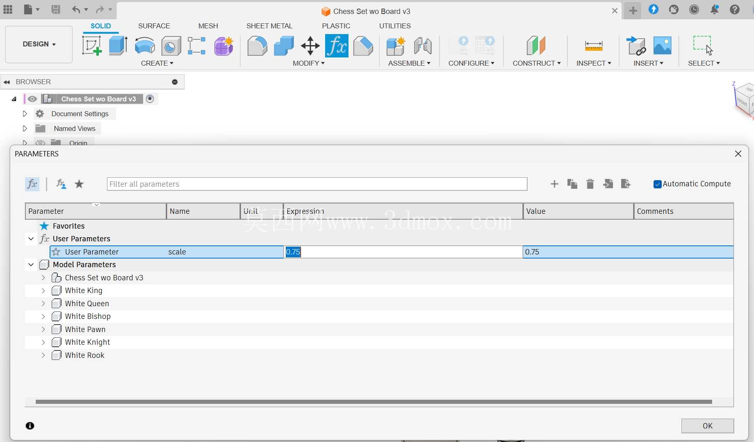Select the Fillet tool
The width and height of the screenshot is (754, 442).
pyautogui.click(x=257, y=46)
